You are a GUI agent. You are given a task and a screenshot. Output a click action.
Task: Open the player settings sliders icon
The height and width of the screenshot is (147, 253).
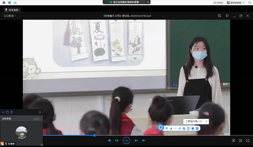(241, 141)
